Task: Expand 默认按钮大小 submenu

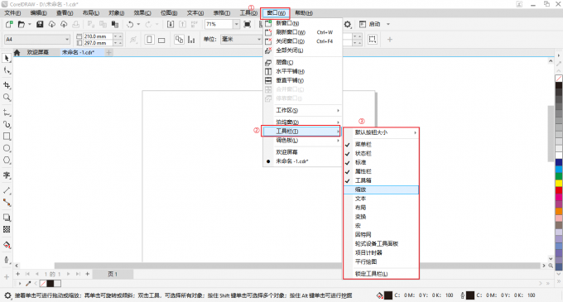Action: [x=381, y=132]
